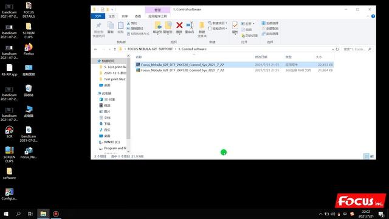Select the Focus_Nebula RAR archive file row

pos(234,71)
